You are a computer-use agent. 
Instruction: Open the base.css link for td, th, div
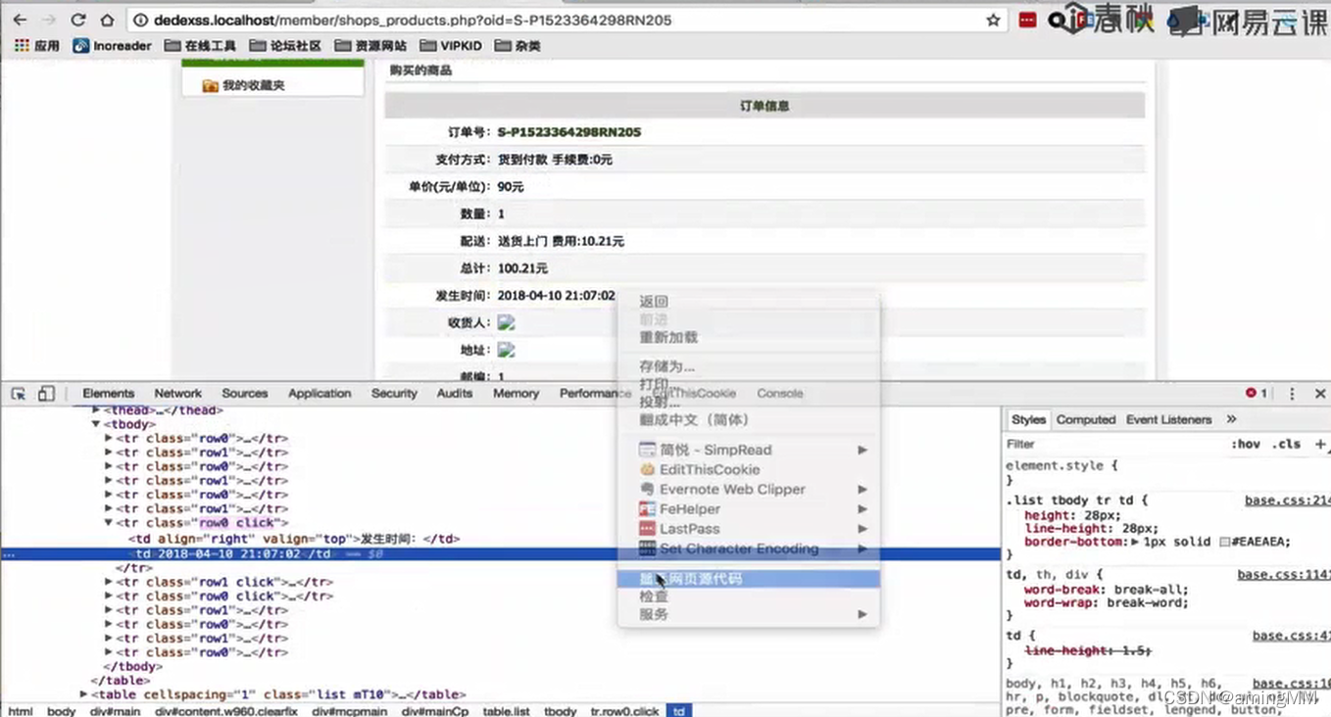1283,575
